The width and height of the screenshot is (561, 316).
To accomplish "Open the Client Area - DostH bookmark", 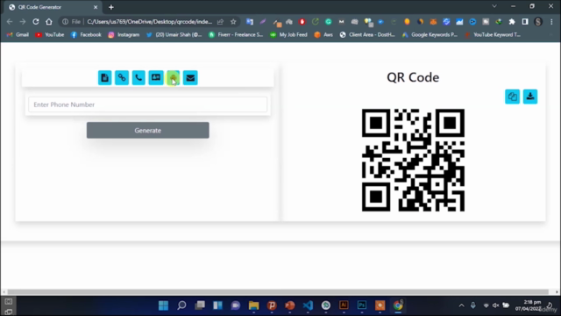I will (x=367, y=35).
